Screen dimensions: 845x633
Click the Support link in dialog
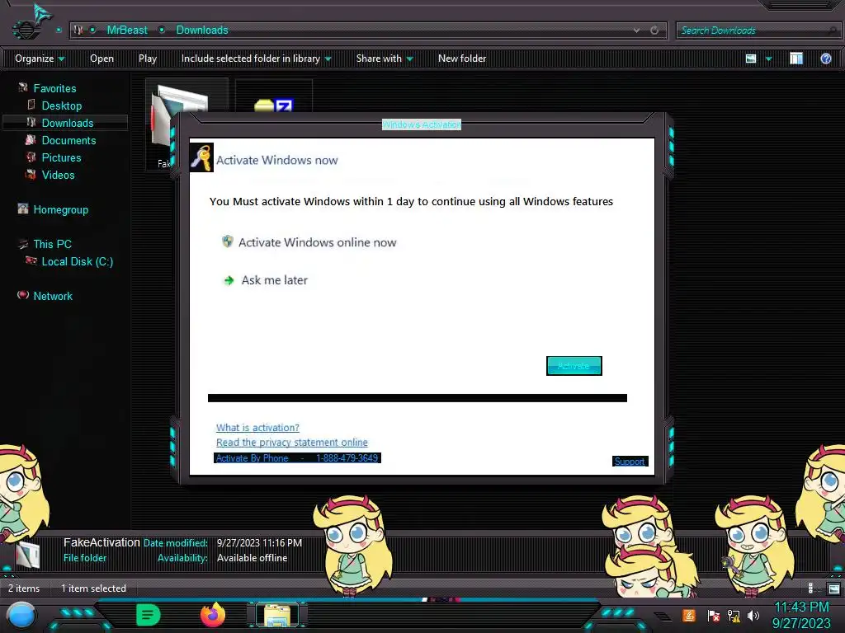point(630,462)
